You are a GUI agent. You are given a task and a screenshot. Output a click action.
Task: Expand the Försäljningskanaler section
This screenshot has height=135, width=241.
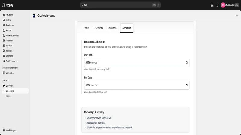click(10, 68)
